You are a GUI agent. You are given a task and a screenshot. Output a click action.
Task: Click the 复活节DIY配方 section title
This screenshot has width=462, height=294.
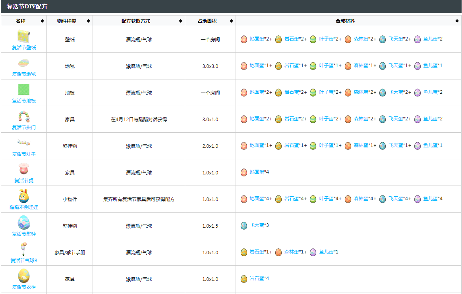(x=27, y=6)
